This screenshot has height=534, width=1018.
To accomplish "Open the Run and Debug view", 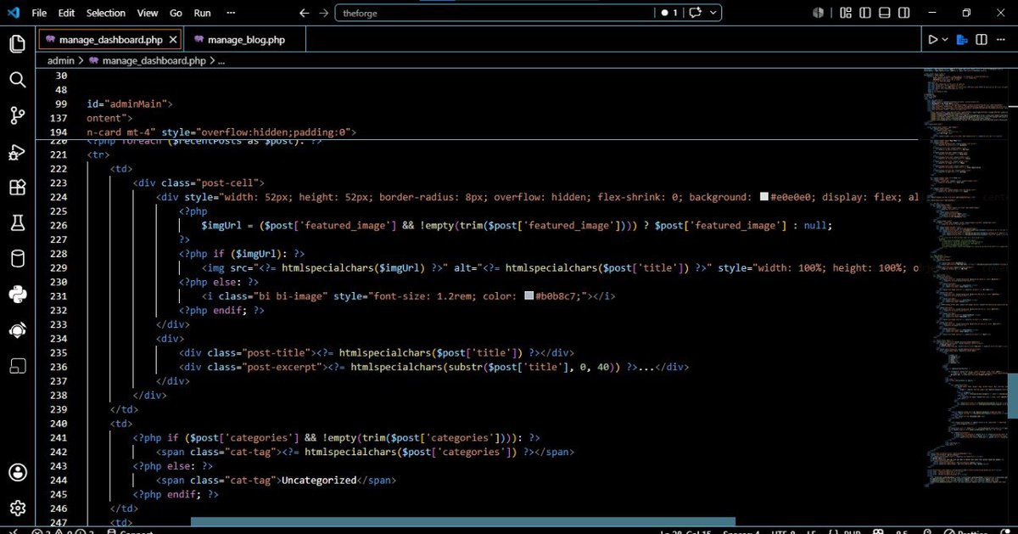I will tap(17, 152).
